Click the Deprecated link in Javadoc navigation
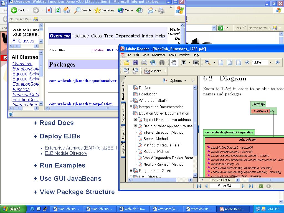Image resolution: width=284 pixels, height=213 pixels. 128,36
